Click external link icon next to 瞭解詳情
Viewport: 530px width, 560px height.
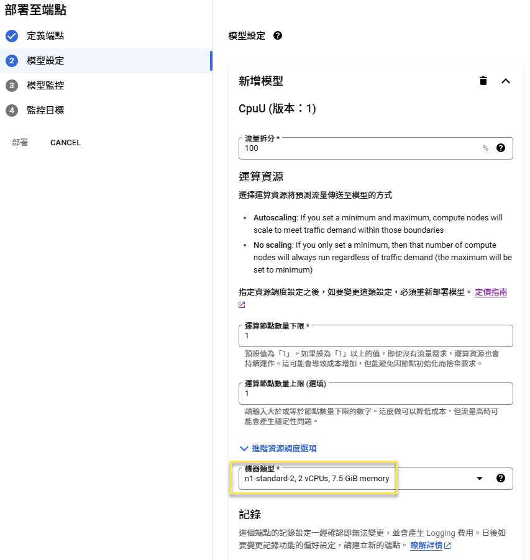tap(447, 546)
